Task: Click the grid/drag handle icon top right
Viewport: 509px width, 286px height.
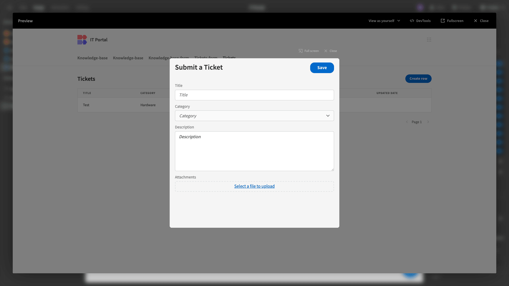Action: coord(429,39)
